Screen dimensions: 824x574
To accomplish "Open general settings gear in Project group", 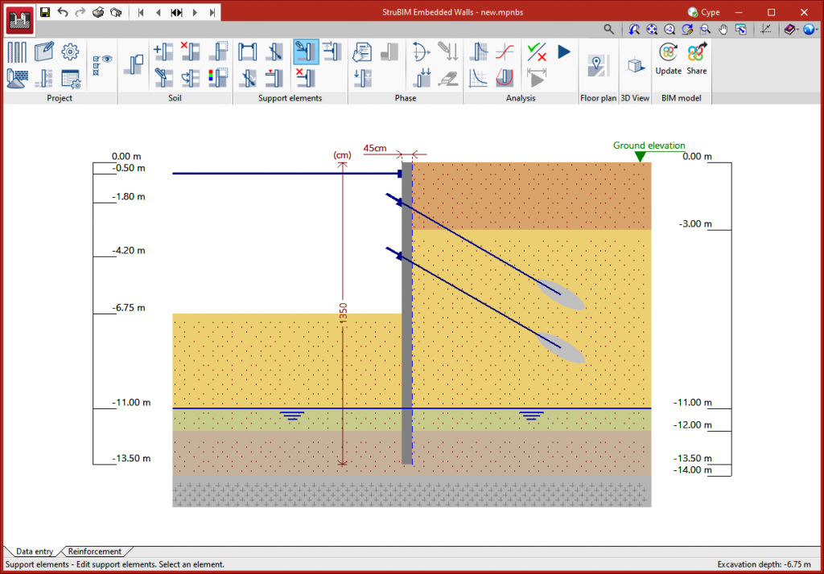I will click(x=70, y=52).
